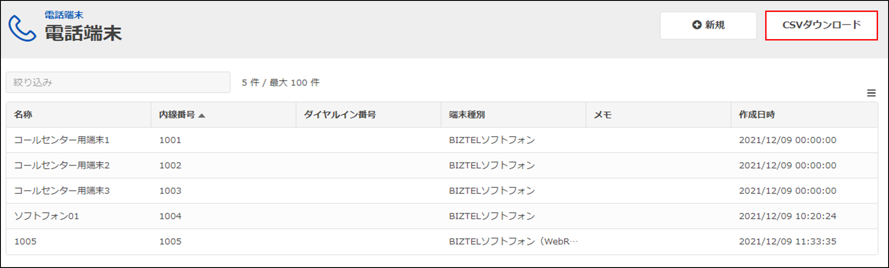Open the コールセンター用端末3 row
889x268 pixels.
coord(62,191)
